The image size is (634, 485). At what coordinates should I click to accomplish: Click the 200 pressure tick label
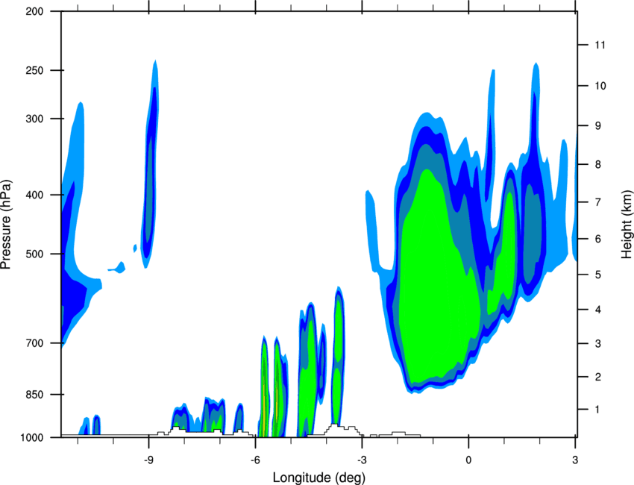click(34, 12)
